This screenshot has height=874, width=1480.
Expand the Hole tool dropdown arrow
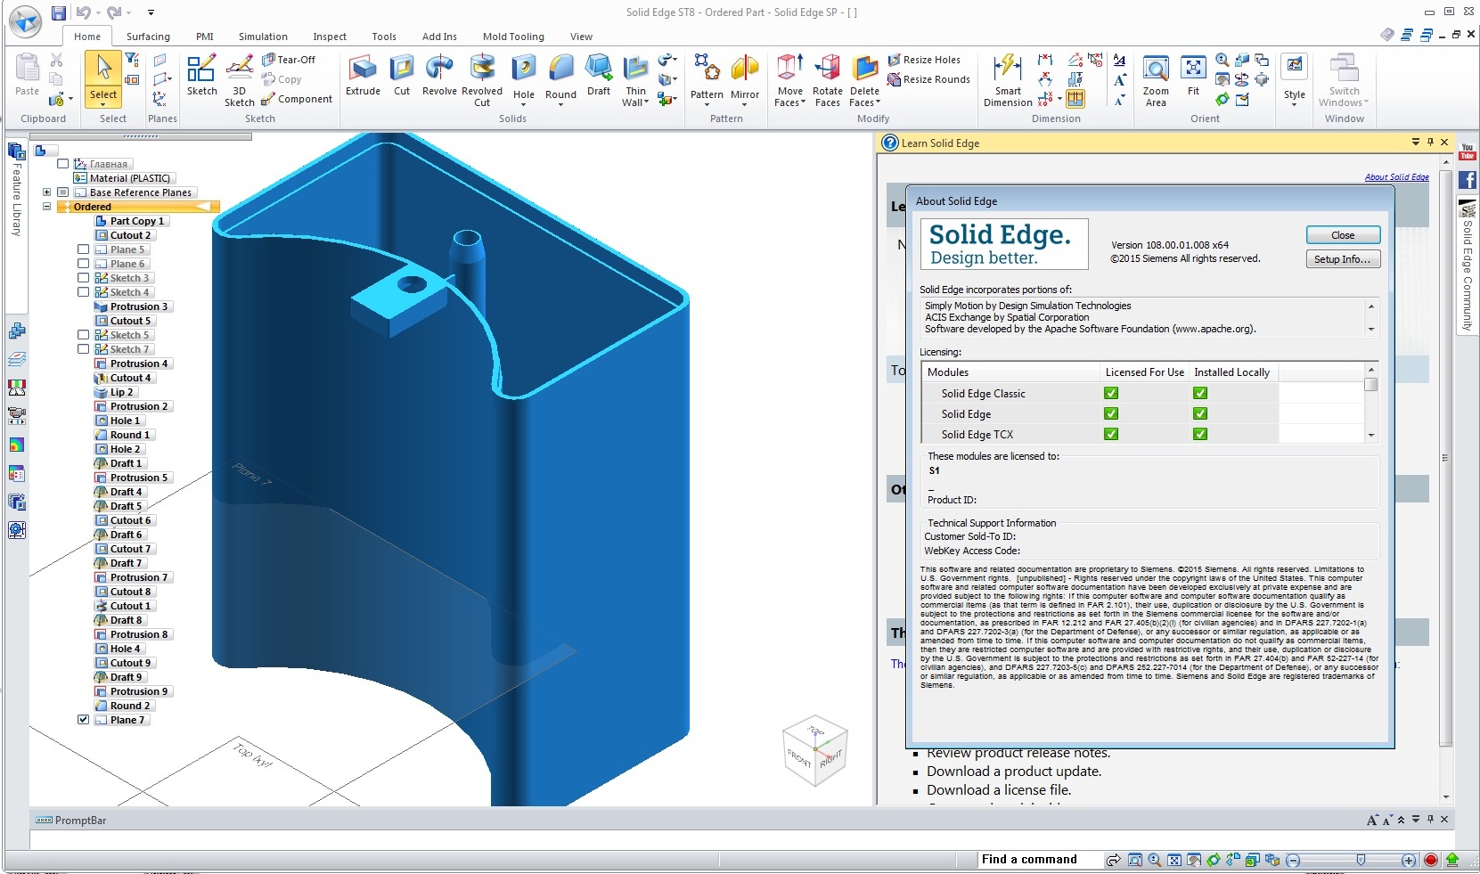[x=524, y=105]
